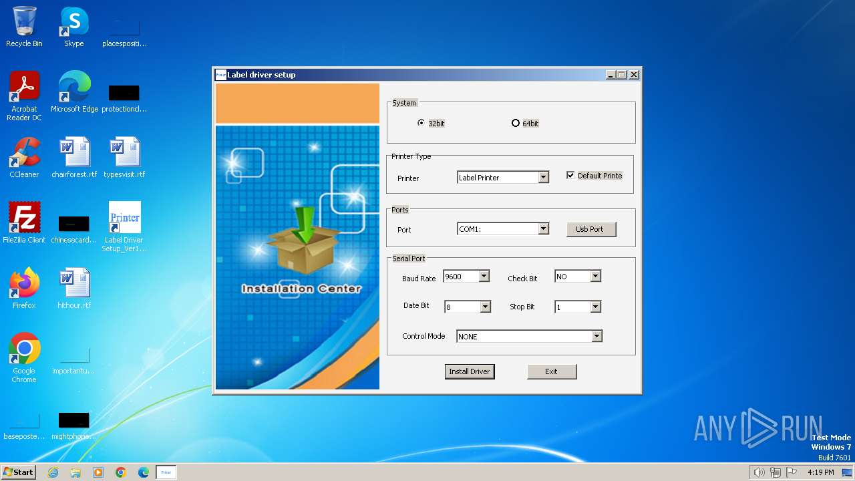Image resolution: width=855 pixels, height=481 pixels.
Task: Click the Install Driver button
Action: tap(470, 371)
